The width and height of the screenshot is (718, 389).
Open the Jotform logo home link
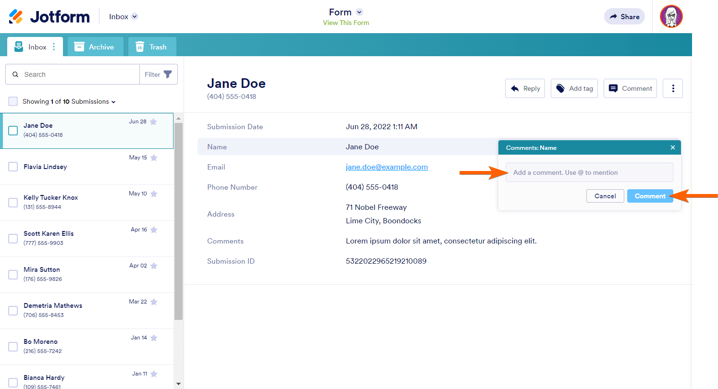pyautogui.click(x=49, y=16)
